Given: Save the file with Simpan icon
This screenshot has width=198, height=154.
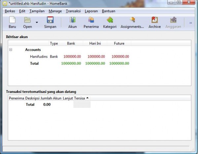Looking at the screenshot, I should pos(50,23).
